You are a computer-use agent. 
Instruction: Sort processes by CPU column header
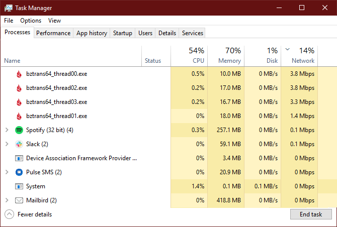coord(189,55)
